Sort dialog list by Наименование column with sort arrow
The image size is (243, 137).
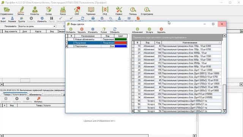coord(191,43)
